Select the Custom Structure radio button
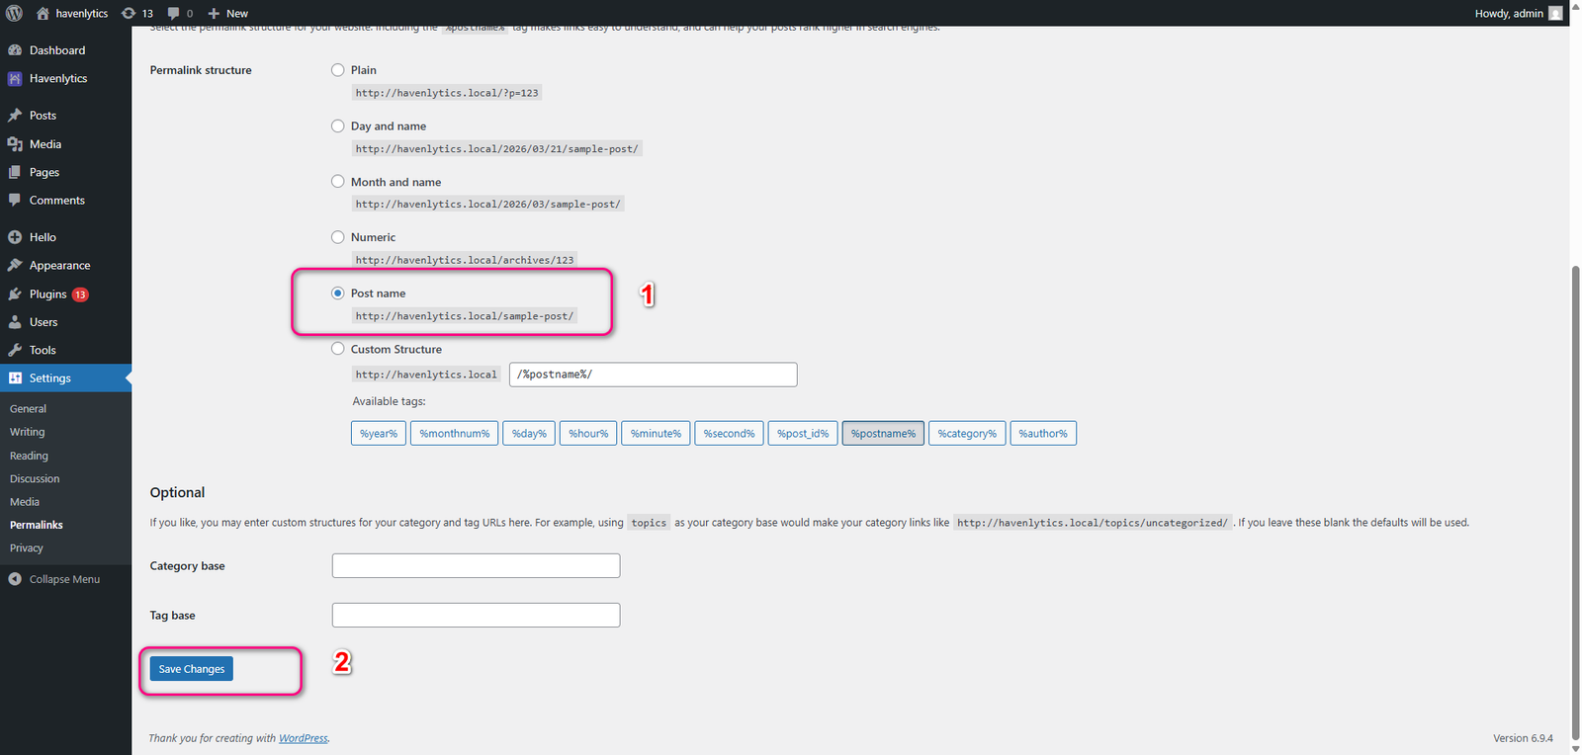 (x=338, y=349)
